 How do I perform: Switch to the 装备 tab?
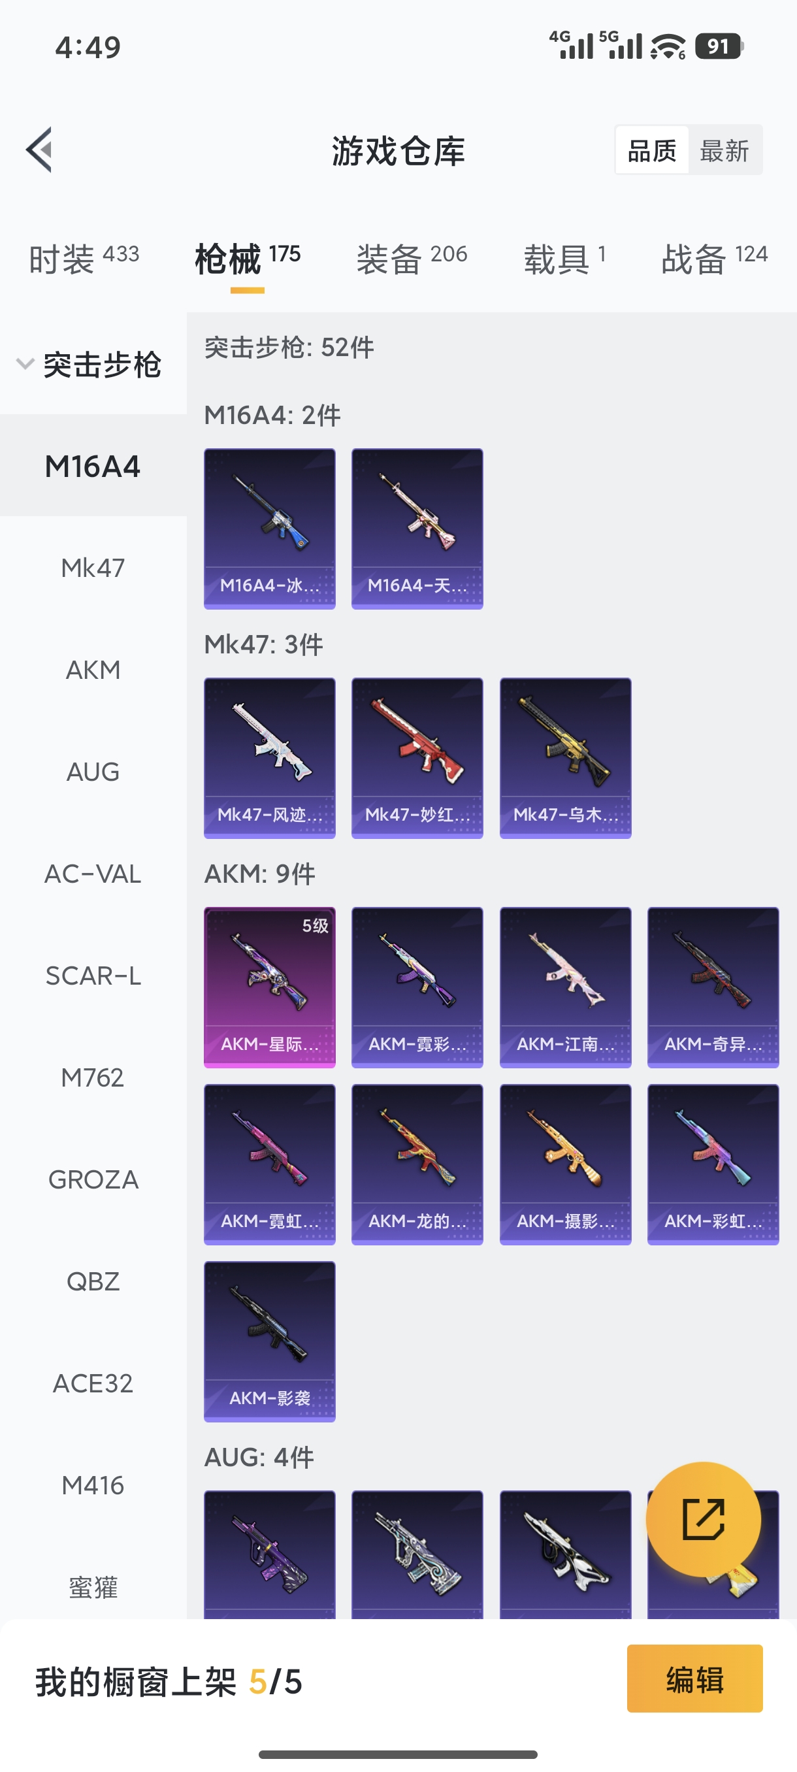[411, 259]
